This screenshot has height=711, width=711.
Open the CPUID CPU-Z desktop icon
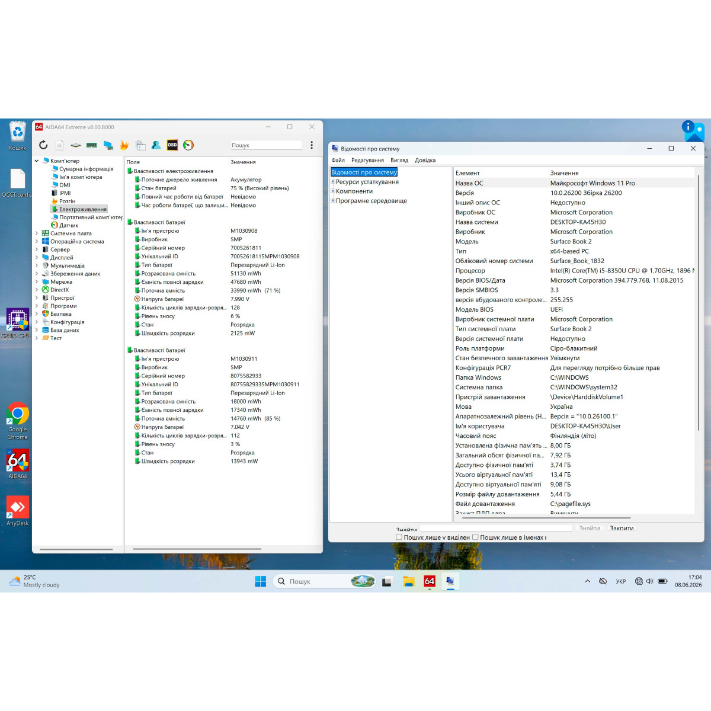tap(17, 324)
